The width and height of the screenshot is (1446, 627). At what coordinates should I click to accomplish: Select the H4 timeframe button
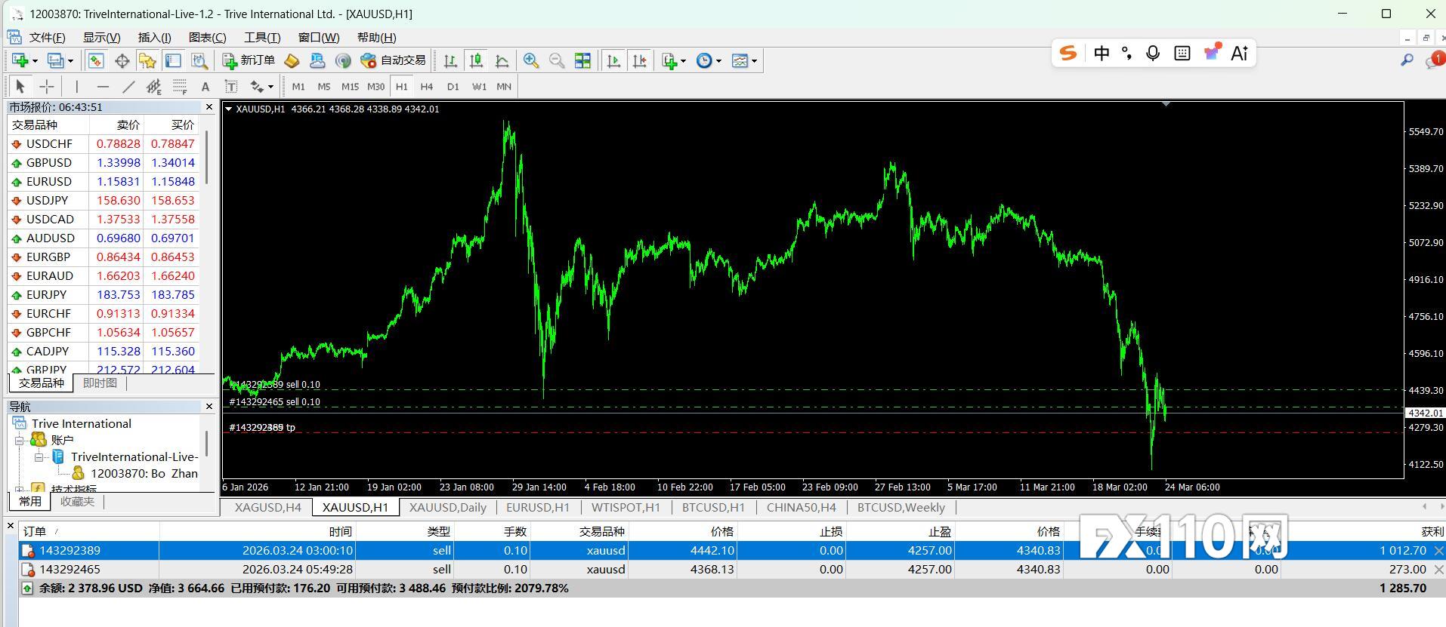[427, 87]
